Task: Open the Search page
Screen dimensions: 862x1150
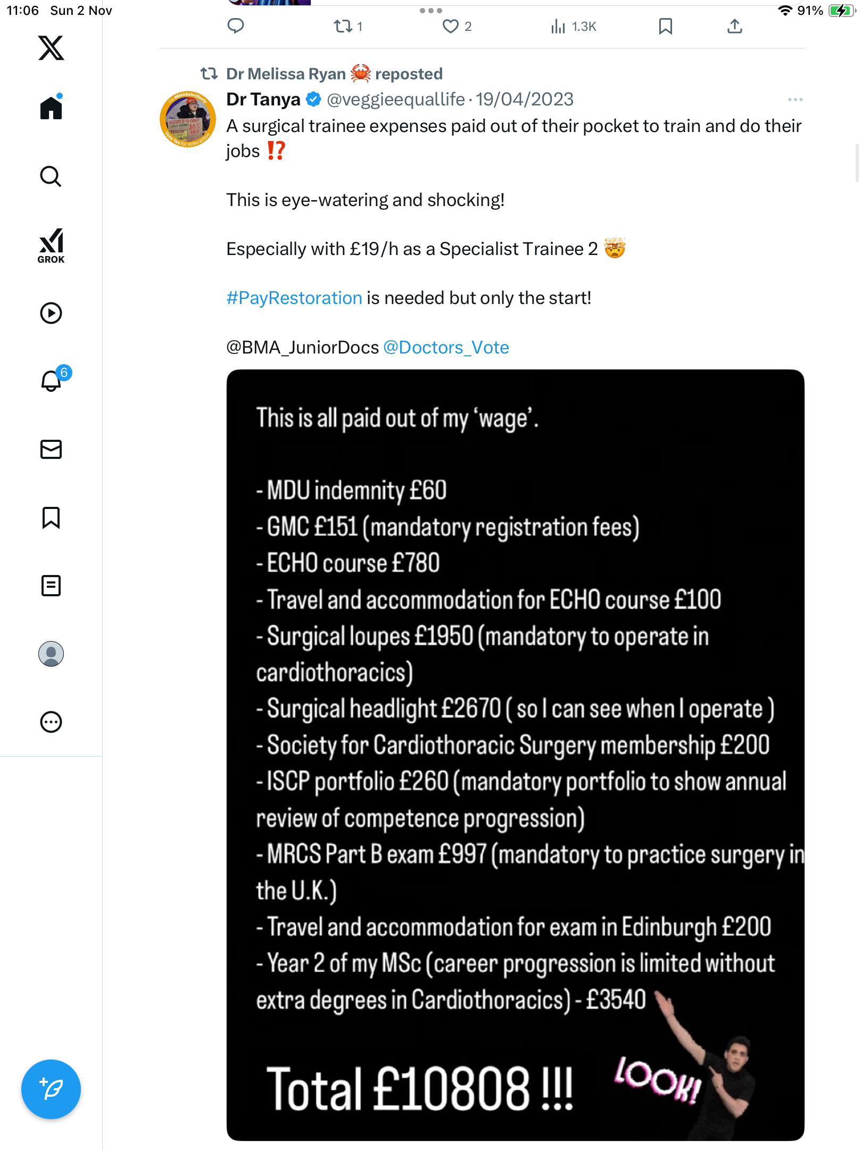Action: coord(51,176)
